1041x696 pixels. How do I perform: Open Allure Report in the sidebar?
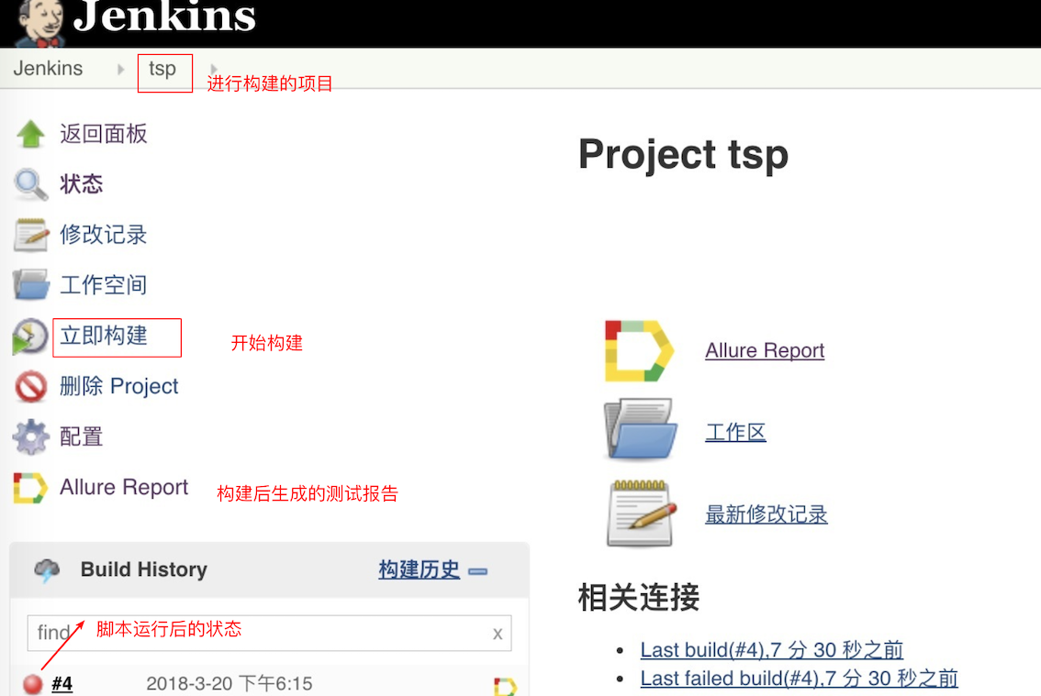pyautogui.click(x=124, y=487)
